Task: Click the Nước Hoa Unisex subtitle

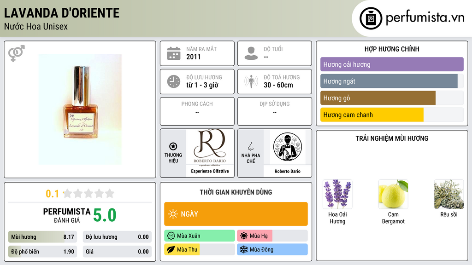Action: (36, 26)
